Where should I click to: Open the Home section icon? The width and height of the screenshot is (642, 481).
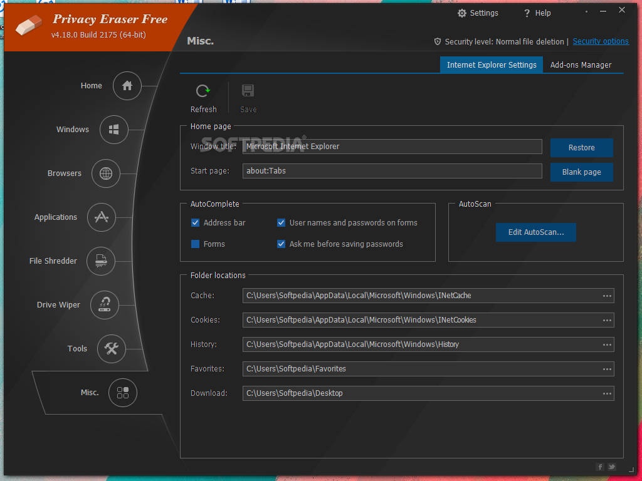click(127, 86)
